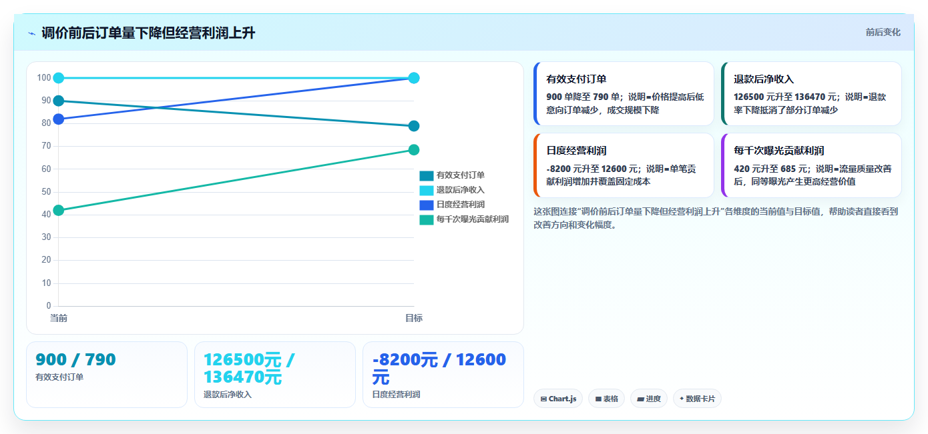Click the lightning icon beside the title
The image size is (928, 434).
point(32,33)
